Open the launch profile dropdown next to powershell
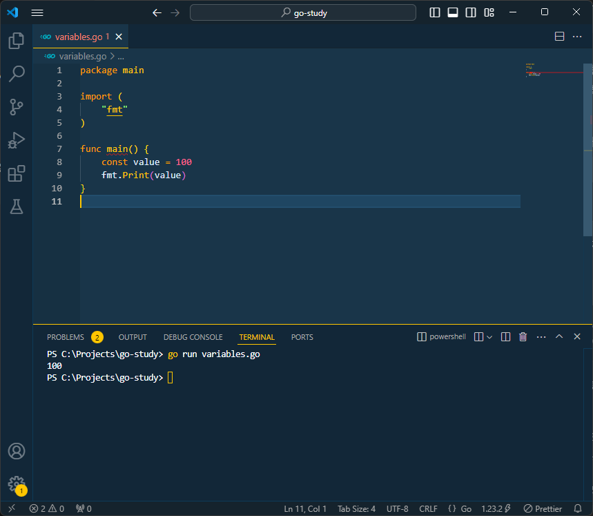Viewport: 593px width, 516px height. point(489,337)
